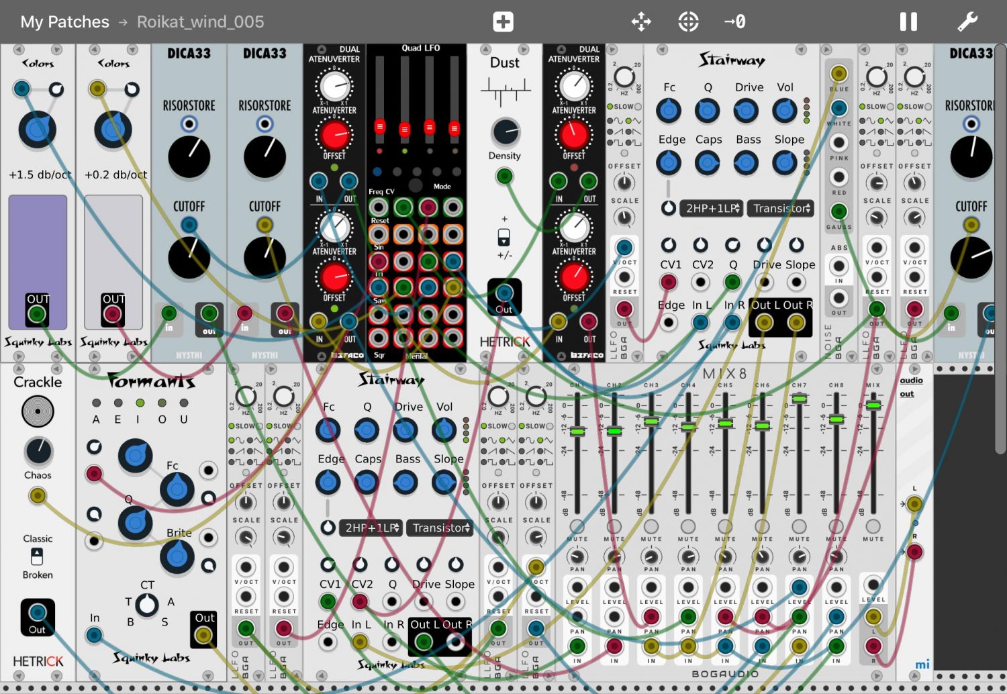1007x694 pixels.
Task: Click the Dust Density knob
Action: point(506,133)
